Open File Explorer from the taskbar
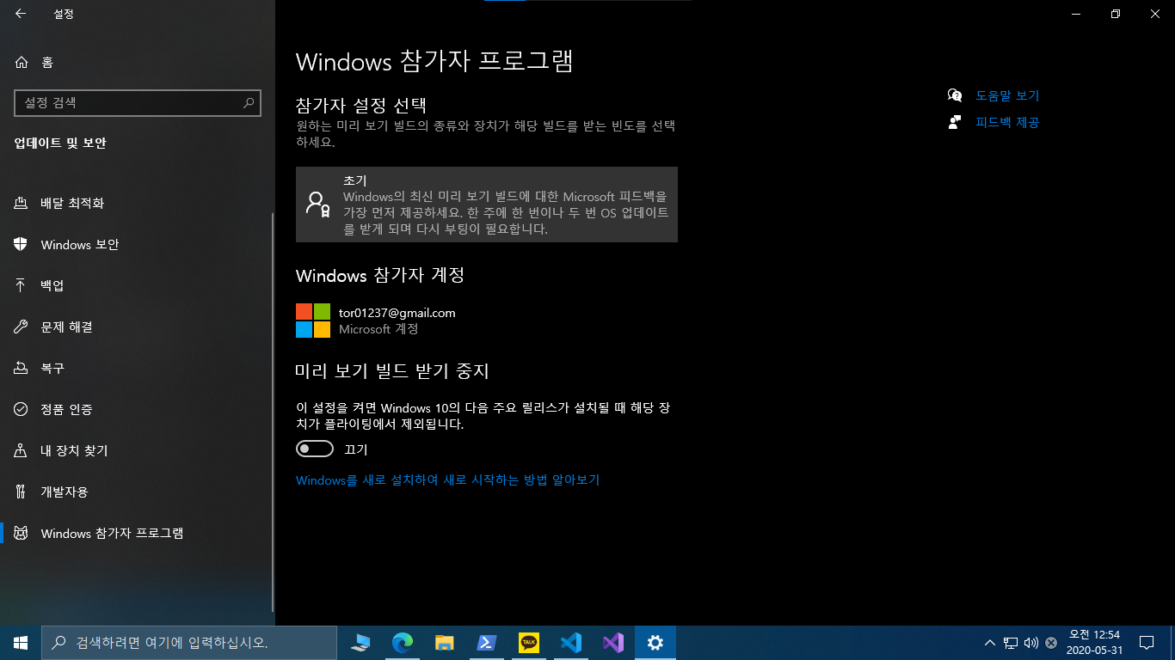The height and width of the screenshot is (660, 1175). tap(444, 643)
